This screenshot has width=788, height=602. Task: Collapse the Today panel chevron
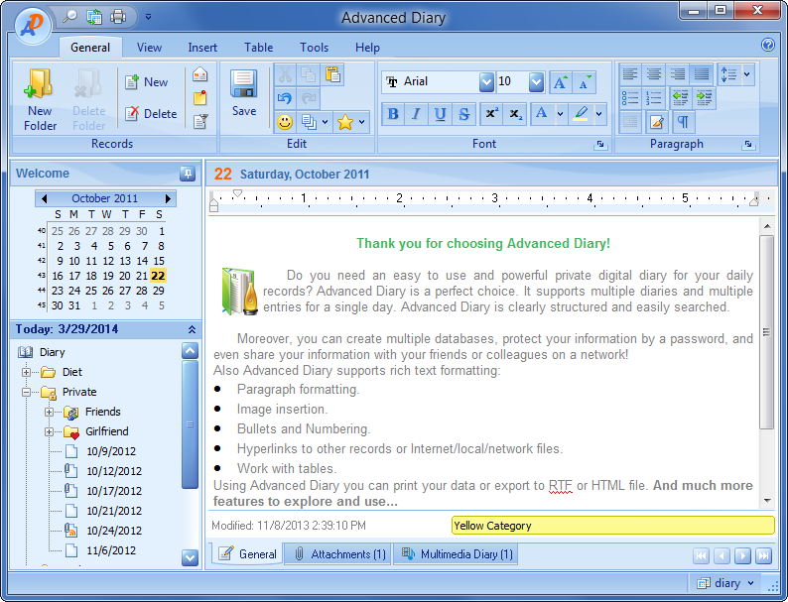[192, 329]
